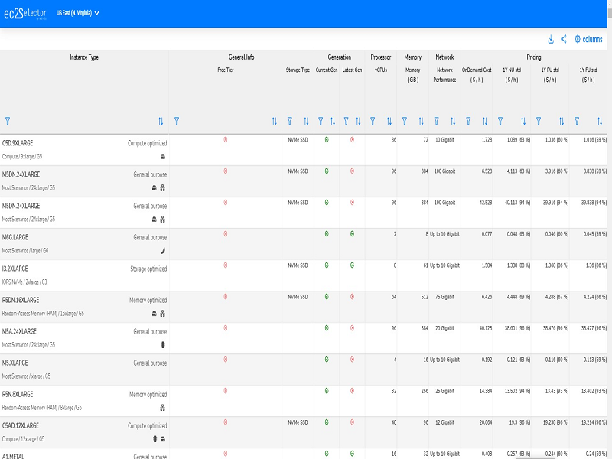Sort by 1Y FU std column

[600, 122]
